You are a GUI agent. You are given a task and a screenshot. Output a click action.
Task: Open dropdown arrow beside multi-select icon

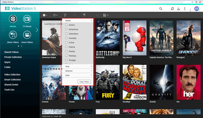(108, 15)
